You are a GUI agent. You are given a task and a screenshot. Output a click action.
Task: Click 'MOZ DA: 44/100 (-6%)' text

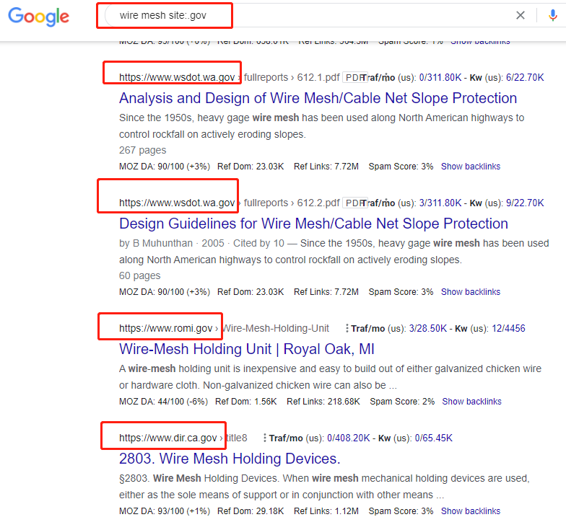pyautogui.click(x=163, y=401)
